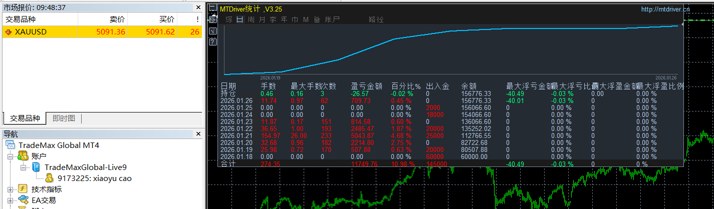The height and width of the screenshot is (209, 714).
Task: Click the 2026.01.26 date row in table
Action: (236, 100)
